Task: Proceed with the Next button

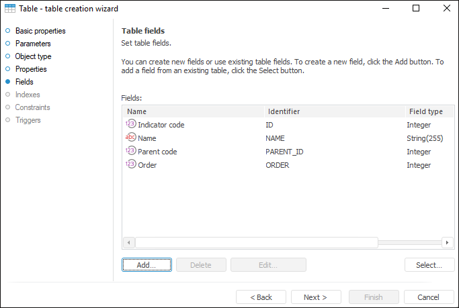Action: point(315,297)
